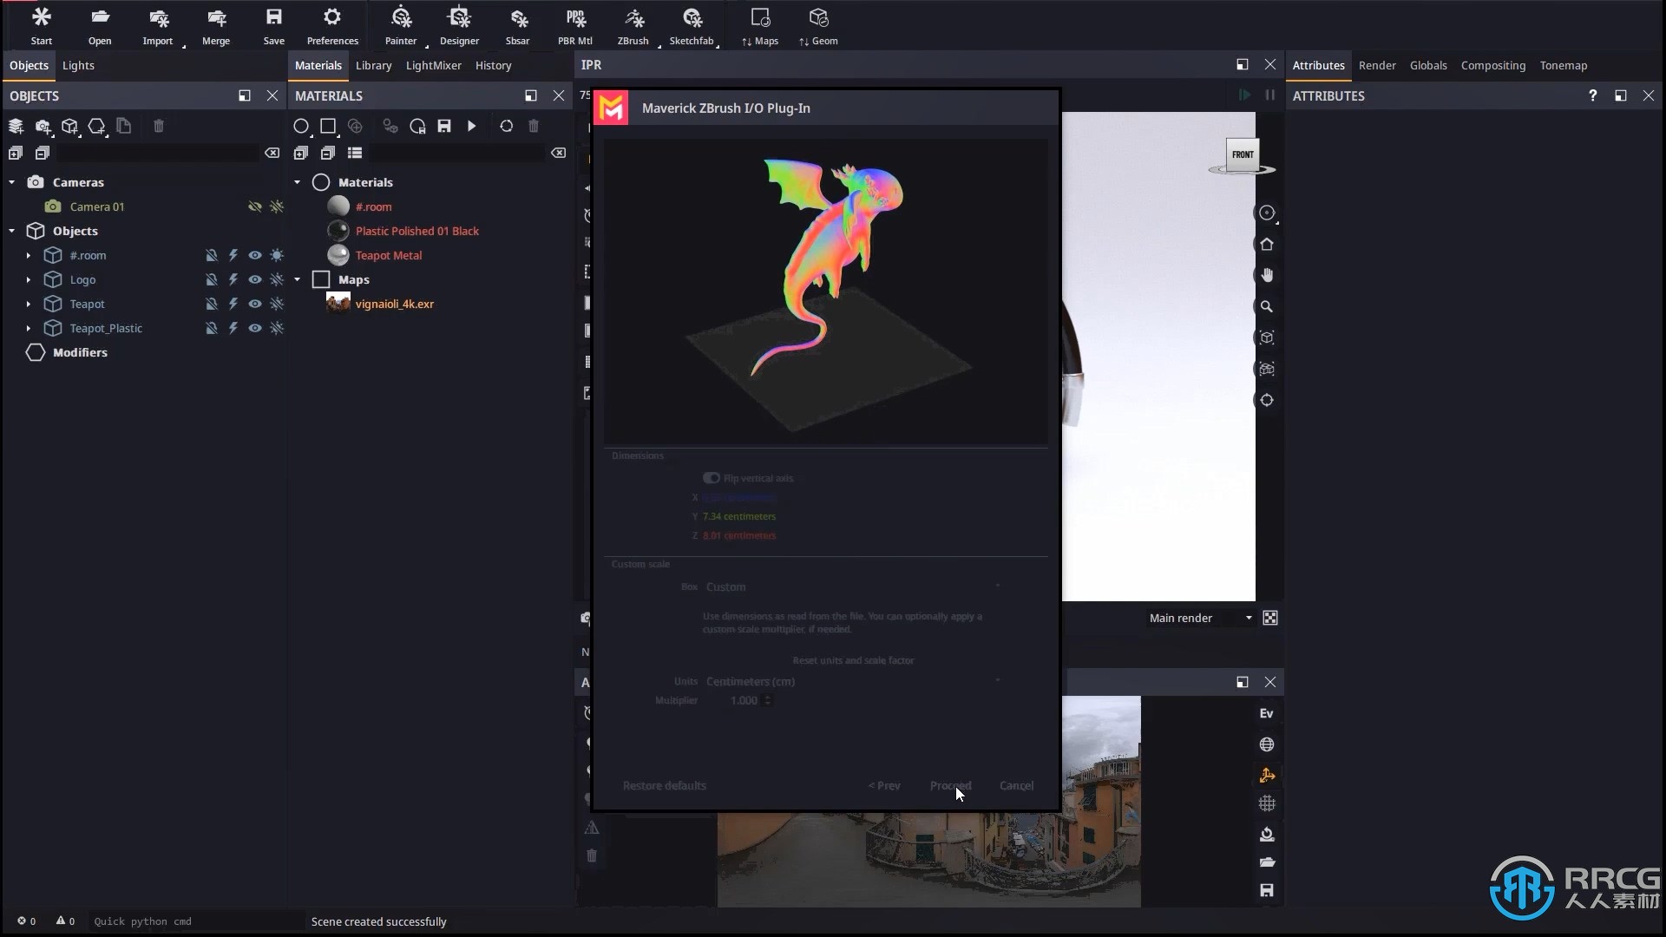Toggle visibility eye of Teapot object
The height and width of the screenshot is (937, 1666).
click(x=255, y=304)
